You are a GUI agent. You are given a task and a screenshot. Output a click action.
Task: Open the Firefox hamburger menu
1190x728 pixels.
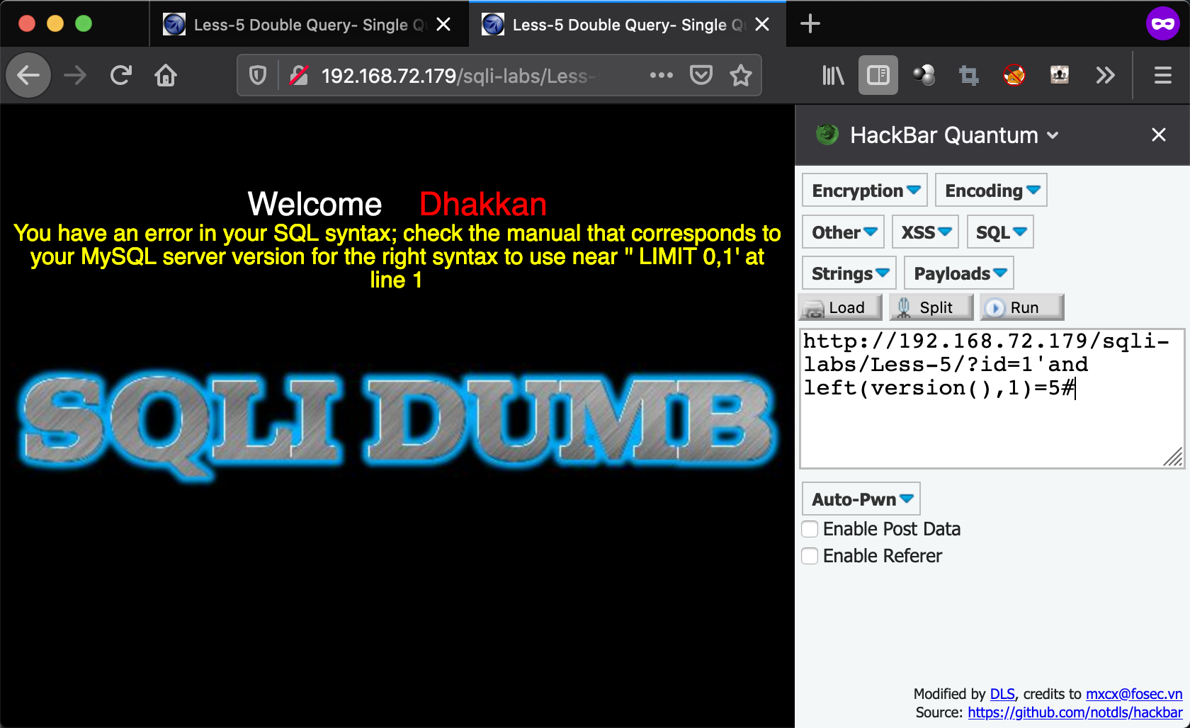1162,75
